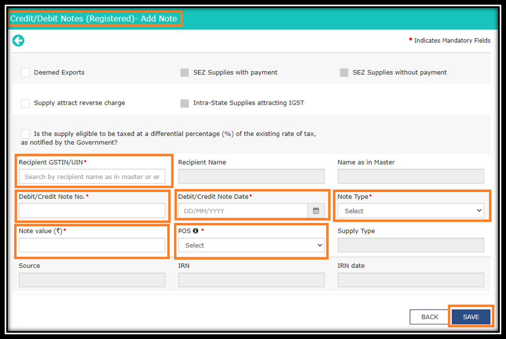Enable Supply attract reverse charge checkbox
The height and width of the screenshot is (339, 506).
[x=25, y=103]
